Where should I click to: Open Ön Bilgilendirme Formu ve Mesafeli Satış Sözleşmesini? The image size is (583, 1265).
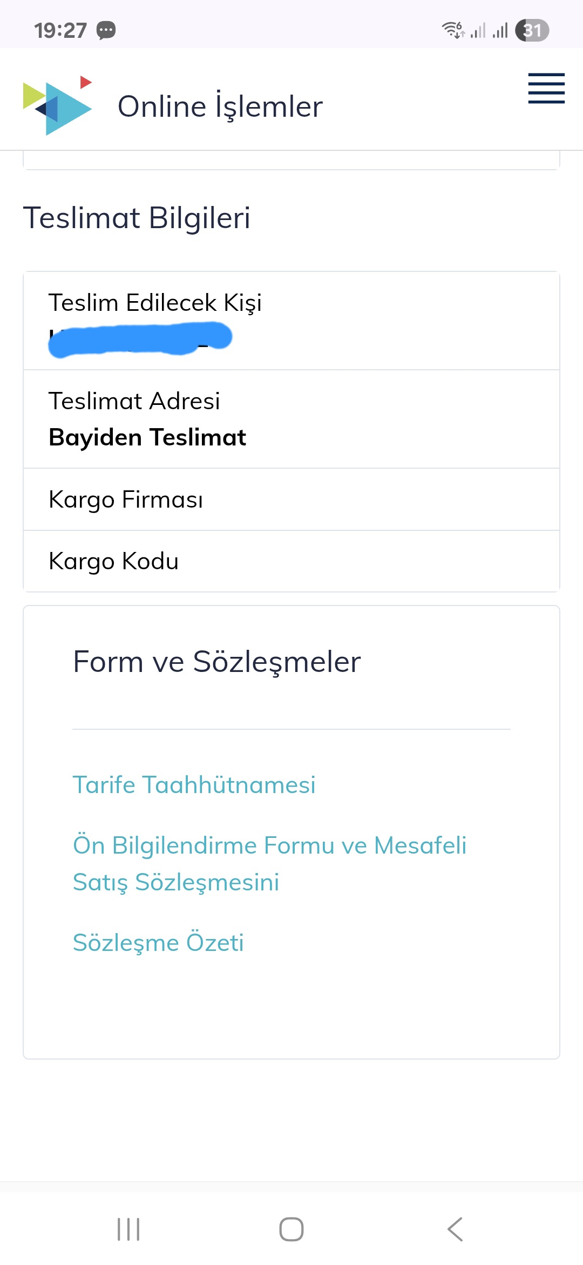tap(269, 864)
